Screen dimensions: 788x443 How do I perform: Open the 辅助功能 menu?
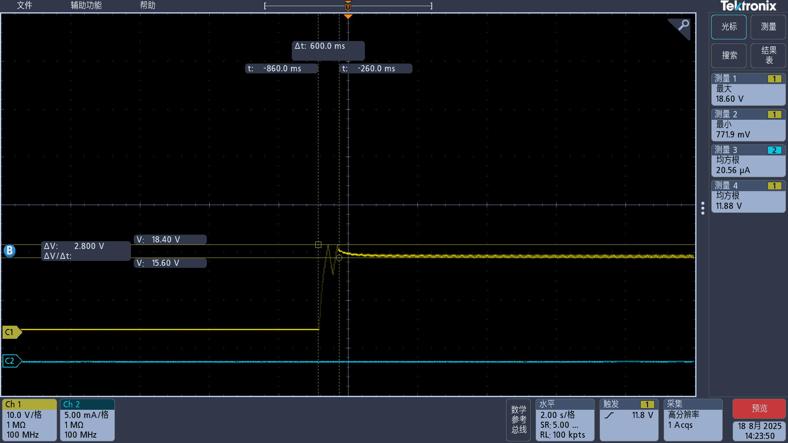tap(86, 5)
